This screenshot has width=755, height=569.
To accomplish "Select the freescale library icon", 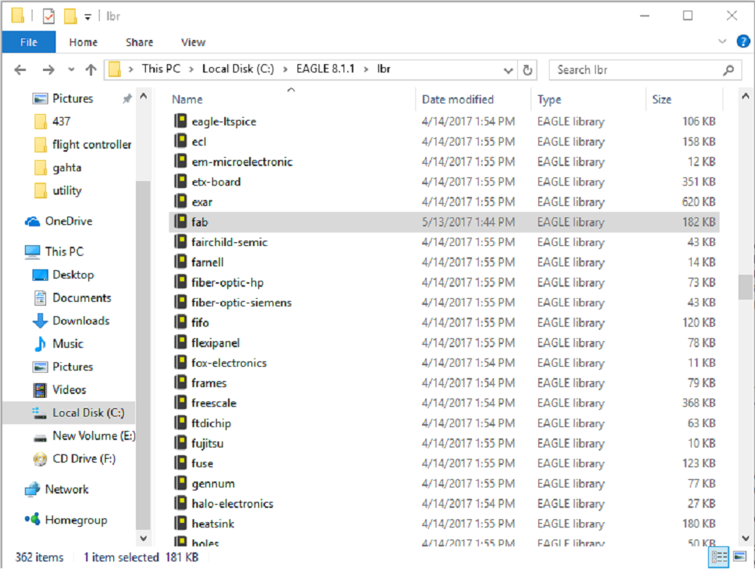I will [x=180, y=402].
